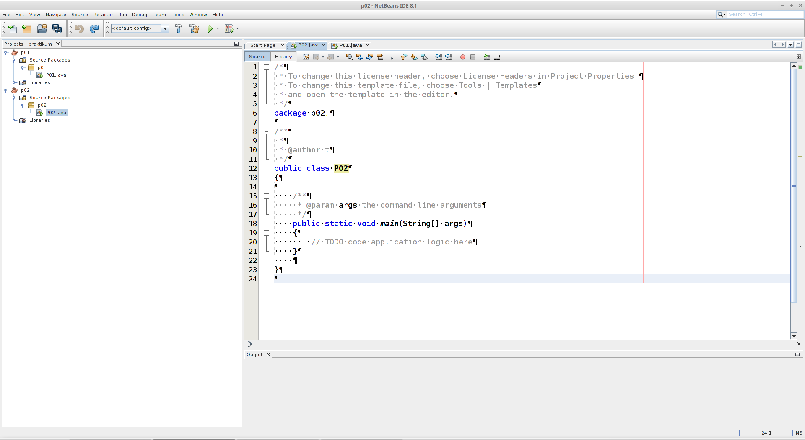Open the default config dropdown
This screenshot has height=440, width=805.
point(165,28)
